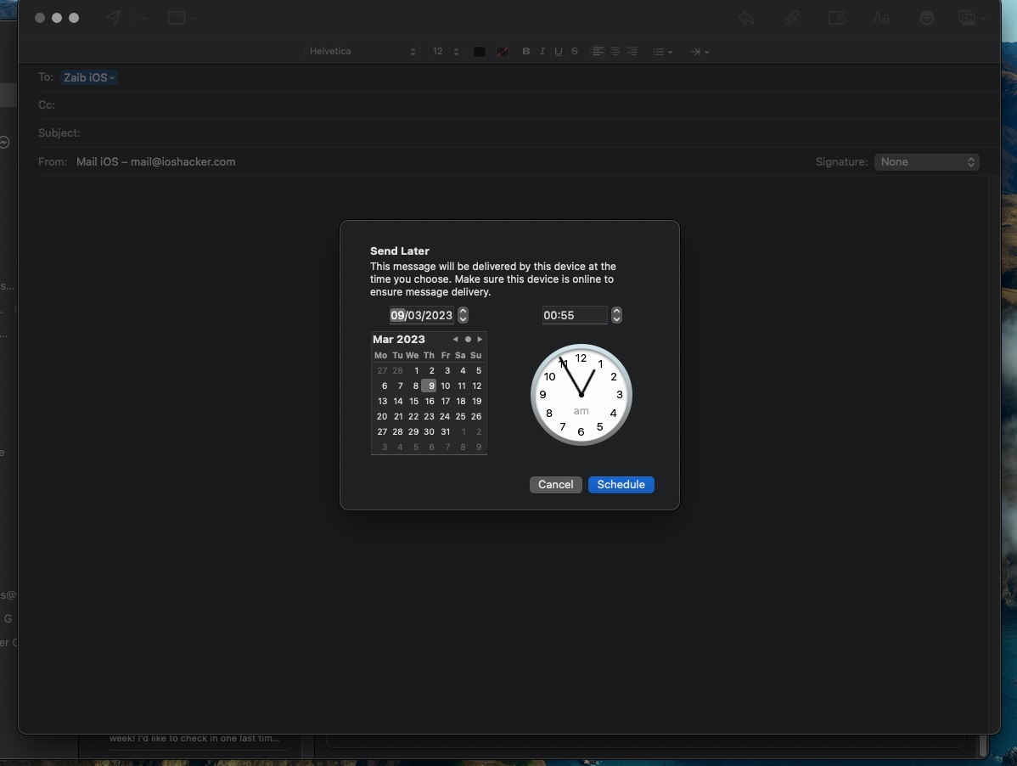Click the Send message paper plane icon
Viewport: 1017px width, 766px height.
(113, 18)
